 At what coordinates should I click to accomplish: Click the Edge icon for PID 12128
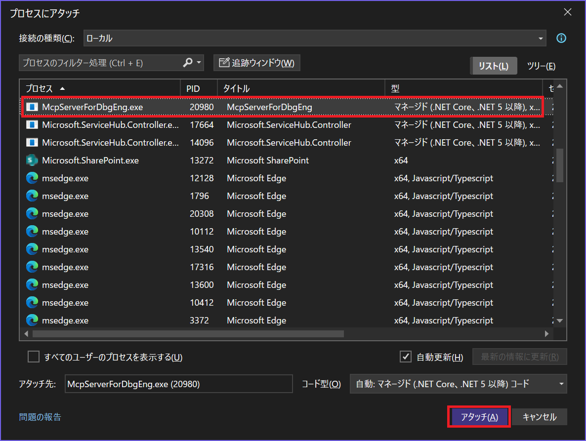pyautogui.click(x=32, y=178)
